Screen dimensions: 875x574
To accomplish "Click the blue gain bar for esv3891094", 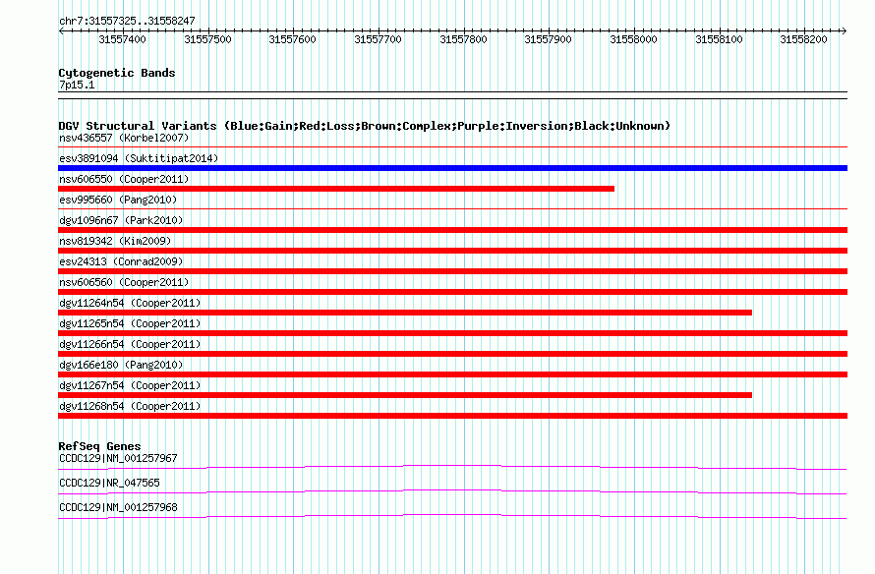I will (452, 168).
